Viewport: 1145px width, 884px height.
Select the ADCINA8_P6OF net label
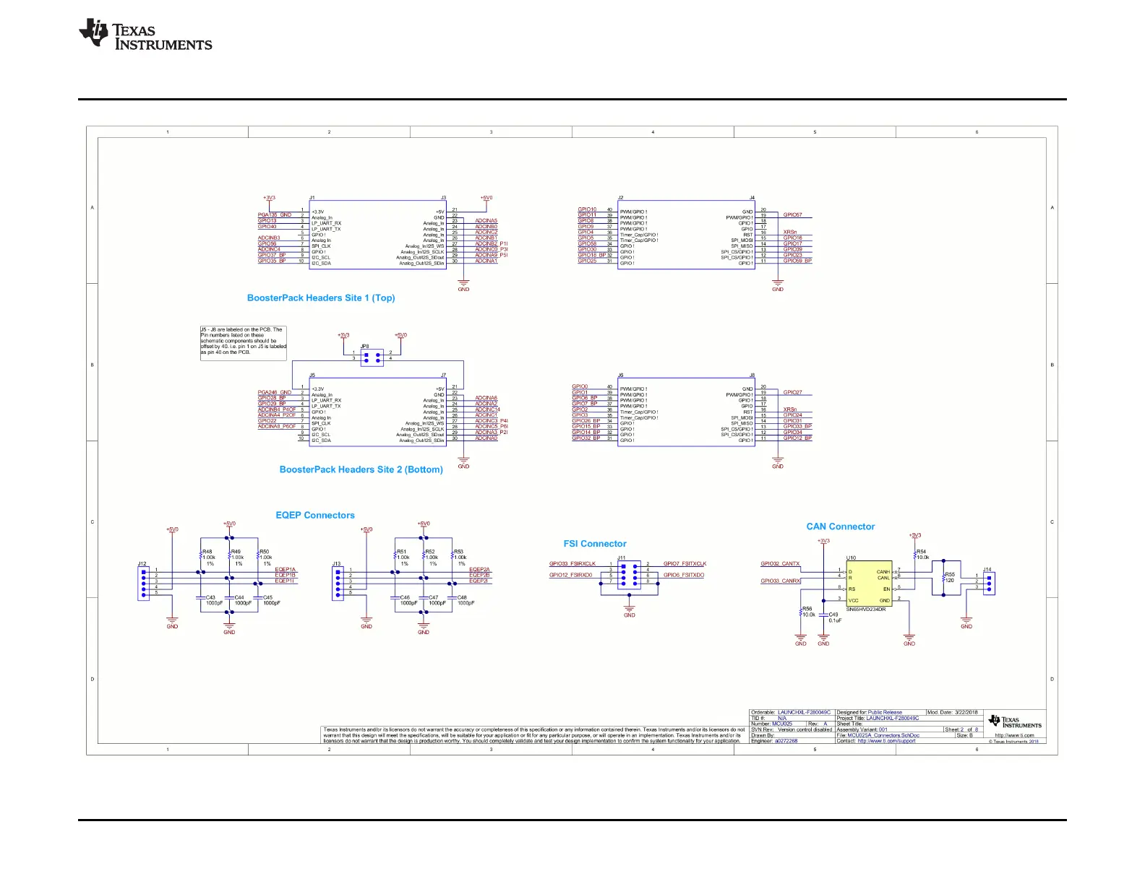click(x=277, y=427)
